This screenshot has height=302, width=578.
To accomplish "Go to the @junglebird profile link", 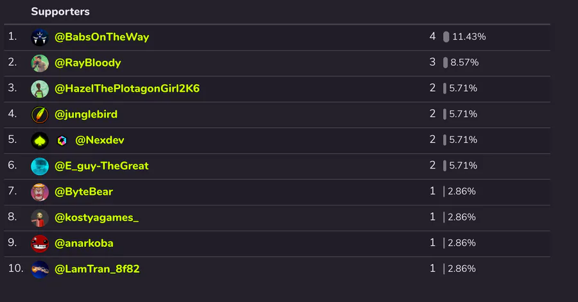I will tap(86, 115).
